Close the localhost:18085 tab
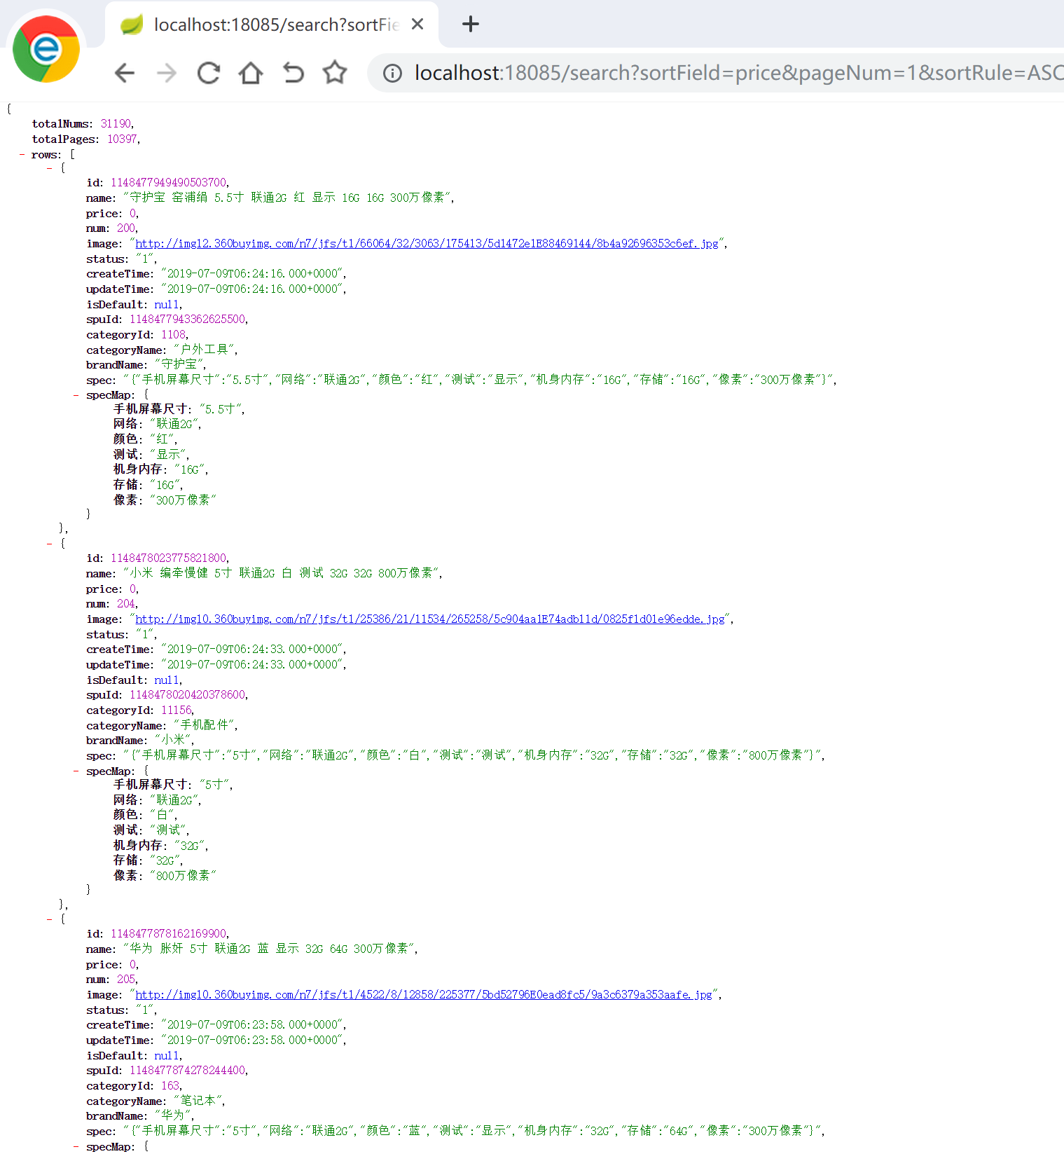This screenshot has width=1064, height=1154. tap(417, 25)
